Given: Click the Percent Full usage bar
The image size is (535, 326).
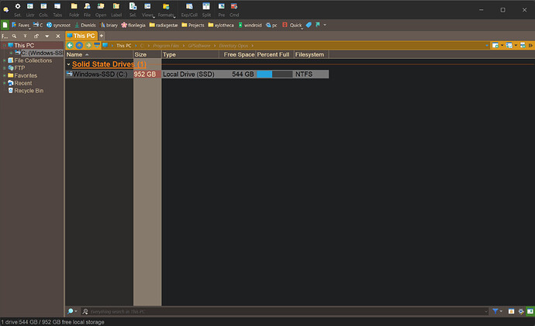Looking at the screenshot, I should [x=274, y=75].
